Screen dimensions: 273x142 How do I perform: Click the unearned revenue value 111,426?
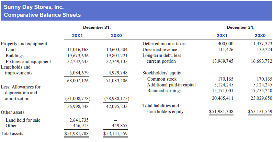[226, 49]
